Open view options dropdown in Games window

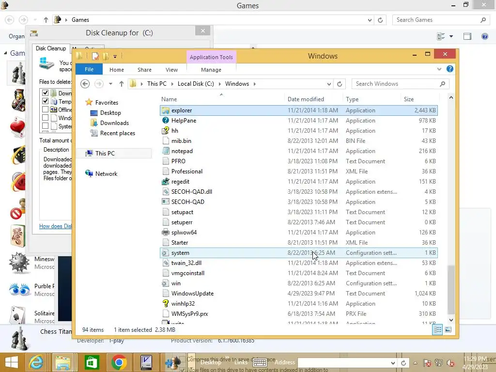tap(451, 36)
